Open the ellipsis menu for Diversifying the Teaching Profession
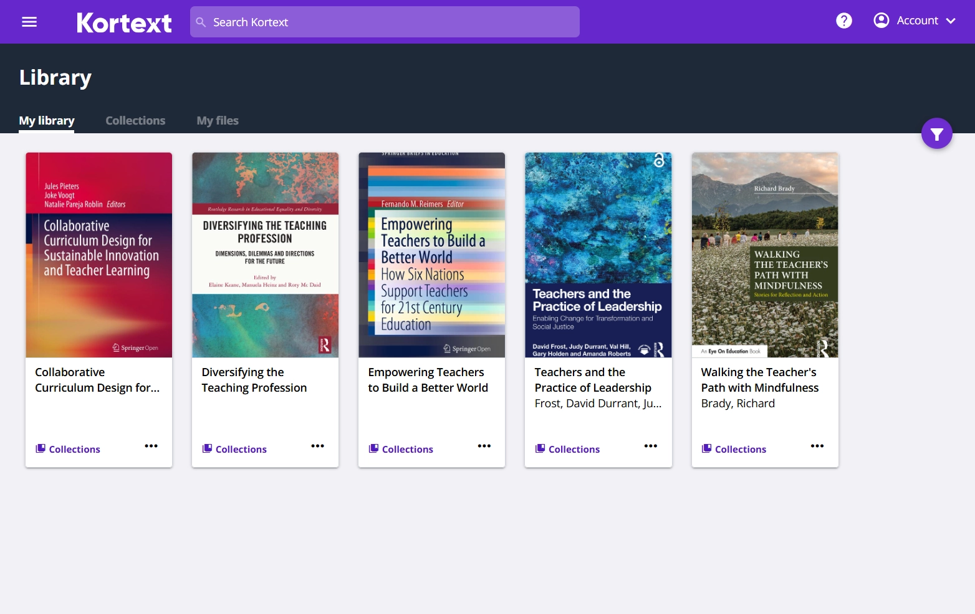 click(x=317, y=446)
